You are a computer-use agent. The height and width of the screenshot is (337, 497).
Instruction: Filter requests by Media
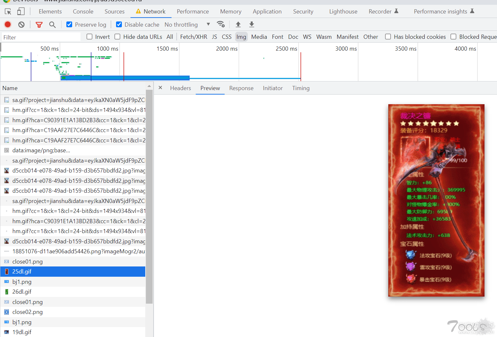pyautogui.click(x=259, y=37)
